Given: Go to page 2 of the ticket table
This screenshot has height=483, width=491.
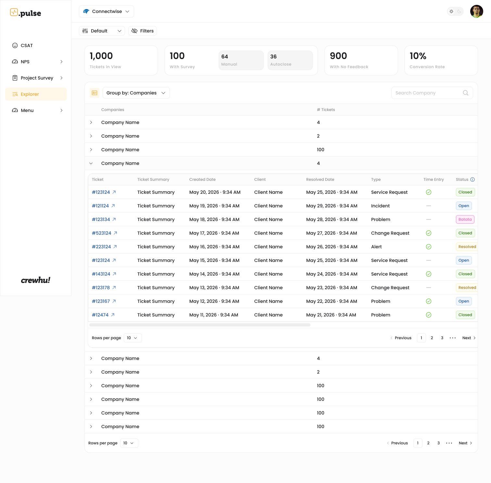Looking at the screenshot, I should 432,338.
